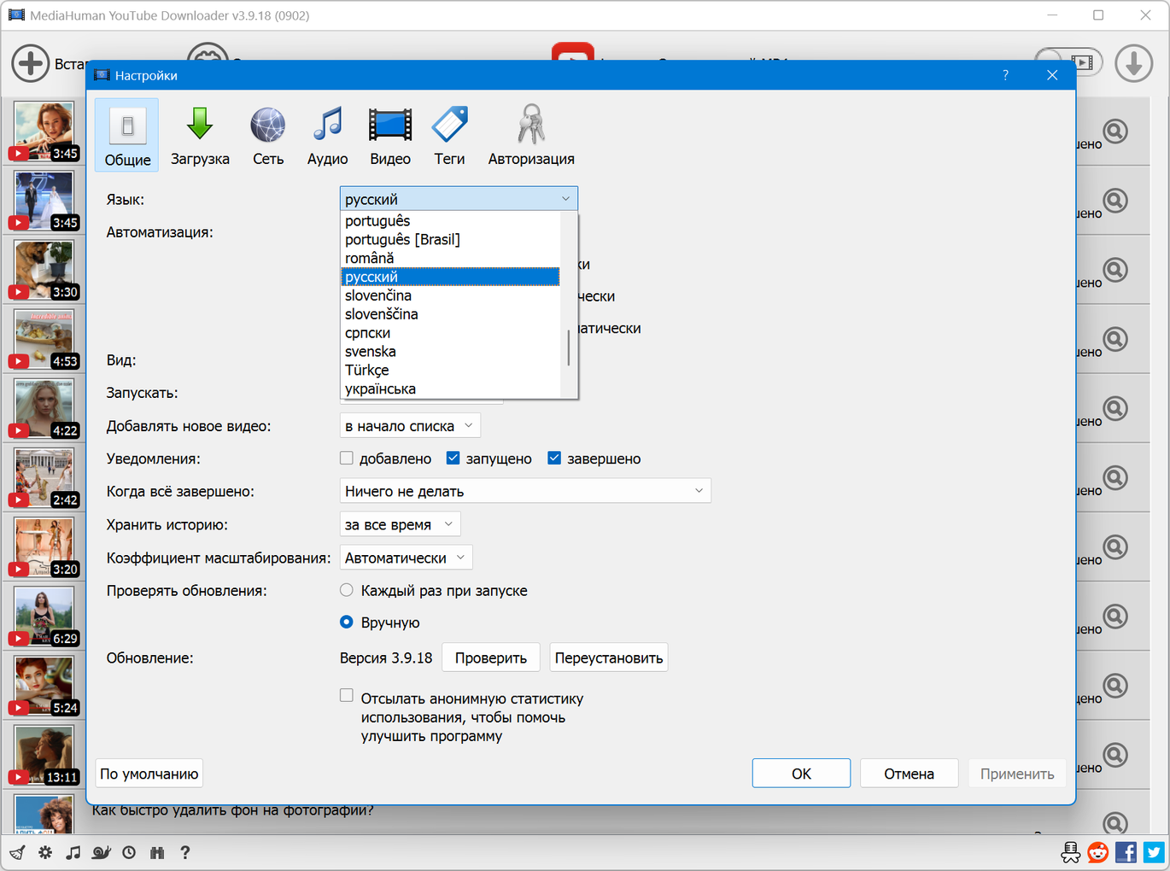Screen dimensions: 1170x871
Task: Enable the добавлено notification checkbox
Action: point(347,459)
